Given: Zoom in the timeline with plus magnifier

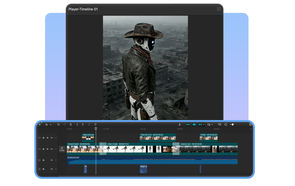Looking at the screenshot, I should 250,124.
